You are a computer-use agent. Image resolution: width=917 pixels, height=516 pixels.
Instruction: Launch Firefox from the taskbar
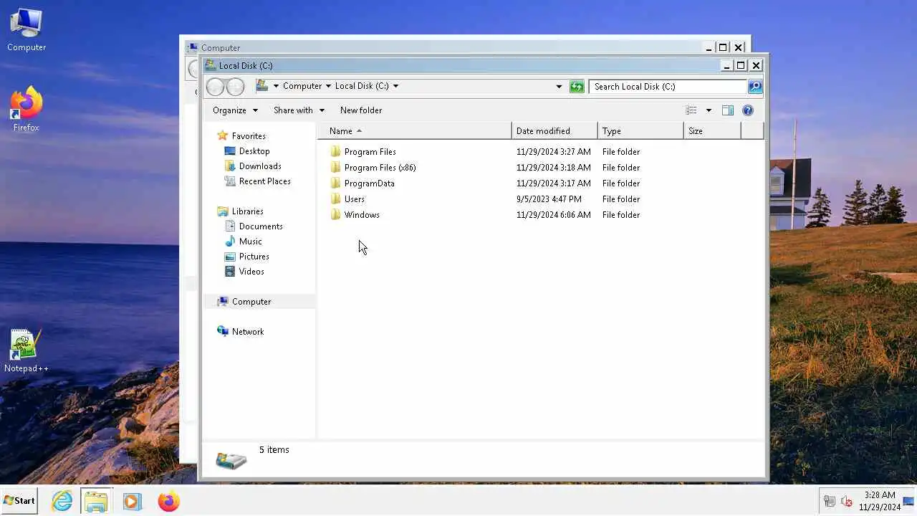pos(169,501)
